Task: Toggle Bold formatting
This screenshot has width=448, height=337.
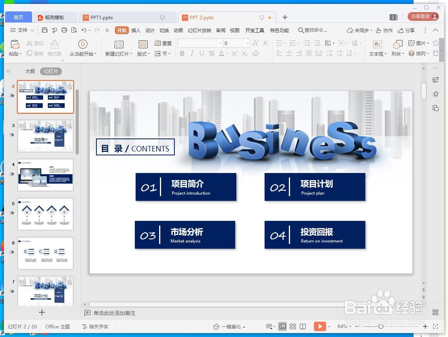Action: [182, 53]
